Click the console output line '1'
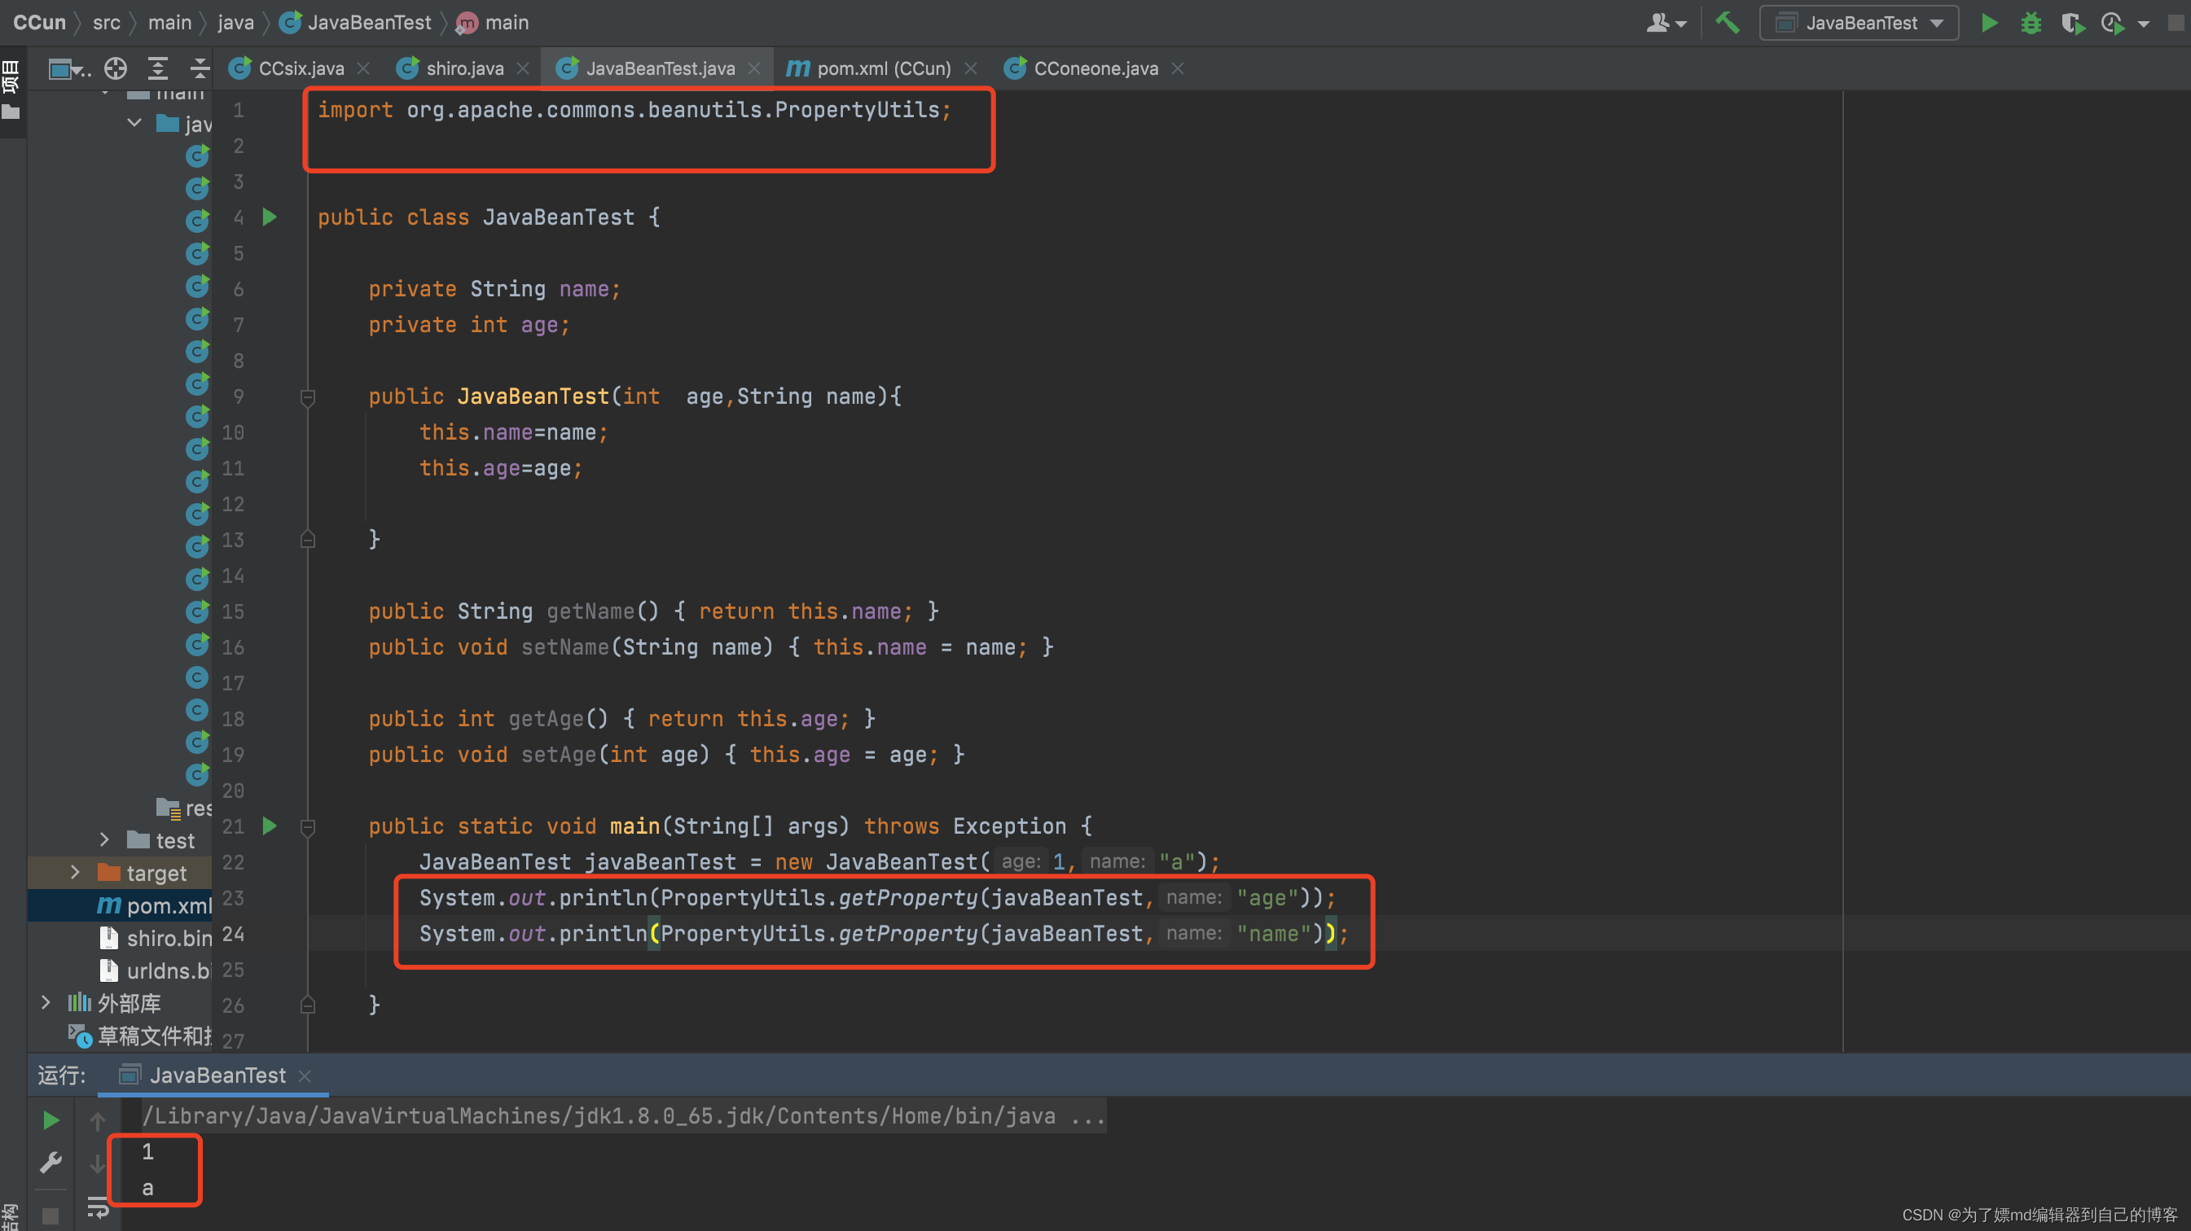 pos(147,1151)
